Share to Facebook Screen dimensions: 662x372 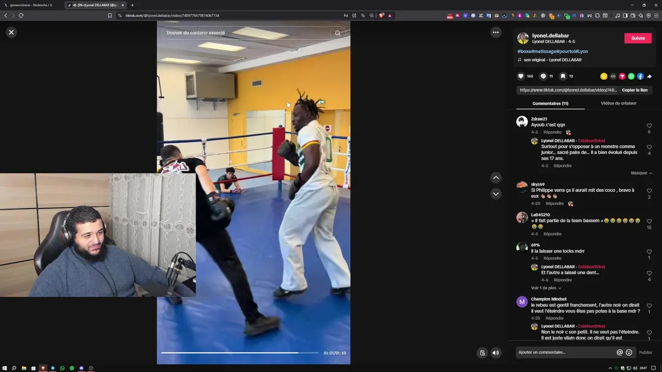[640, 76]
